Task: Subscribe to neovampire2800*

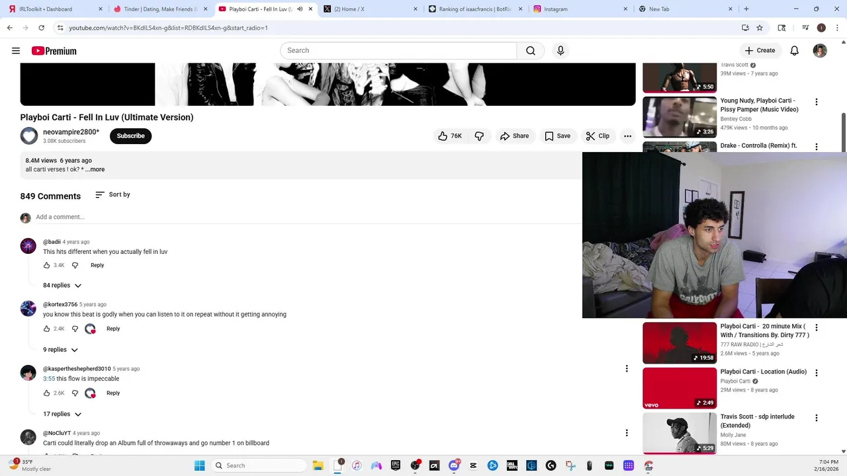Action: tap(130, 136)
